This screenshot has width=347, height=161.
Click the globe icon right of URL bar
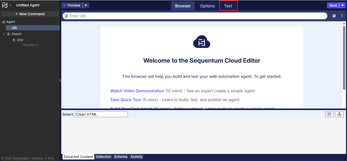pyautogui.click(x=334, y=16)
